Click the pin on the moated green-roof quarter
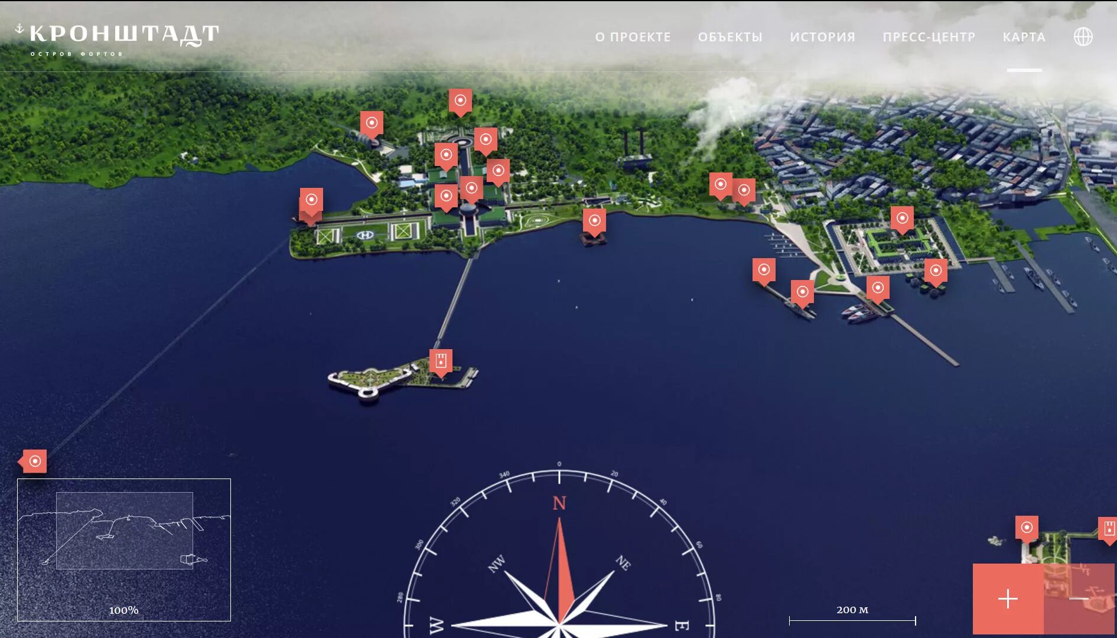This screenshot has width=1117, height=638. tap(902, 219)
